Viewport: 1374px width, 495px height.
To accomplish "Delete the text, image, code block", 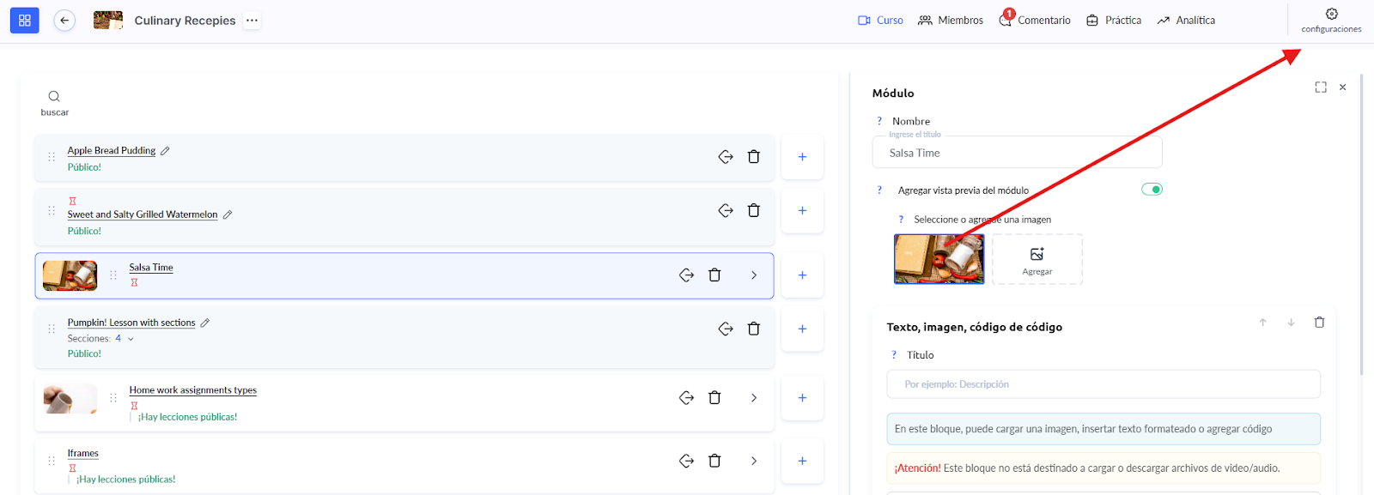I will (x=1319, y=323).
